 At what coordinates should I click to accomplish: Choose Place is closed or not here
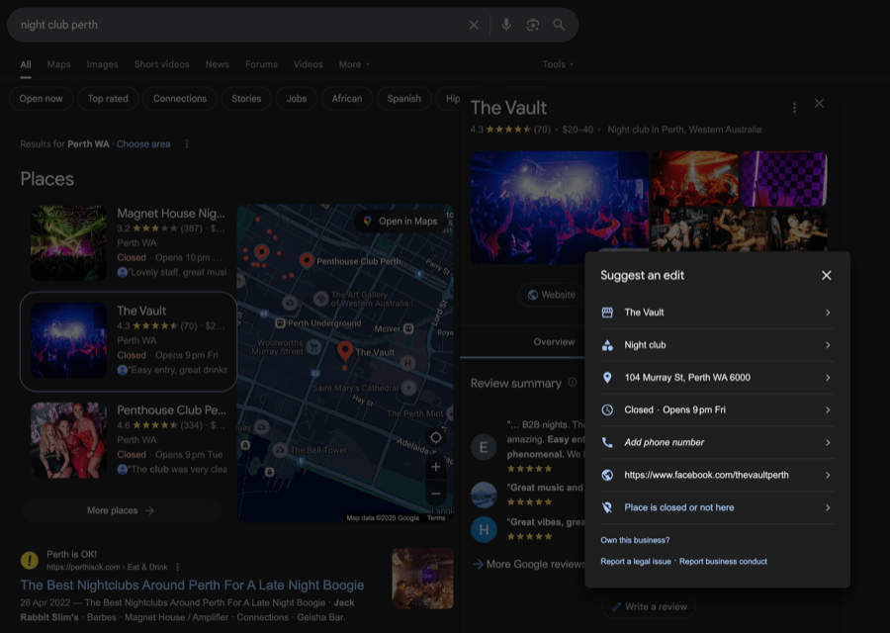[717, 507]
